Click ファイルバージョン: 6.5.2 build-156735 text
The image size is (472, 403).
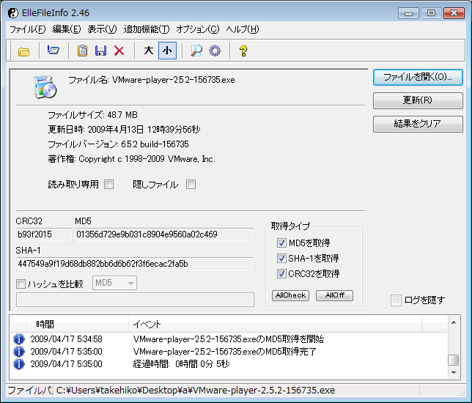[x=118, y=144]
